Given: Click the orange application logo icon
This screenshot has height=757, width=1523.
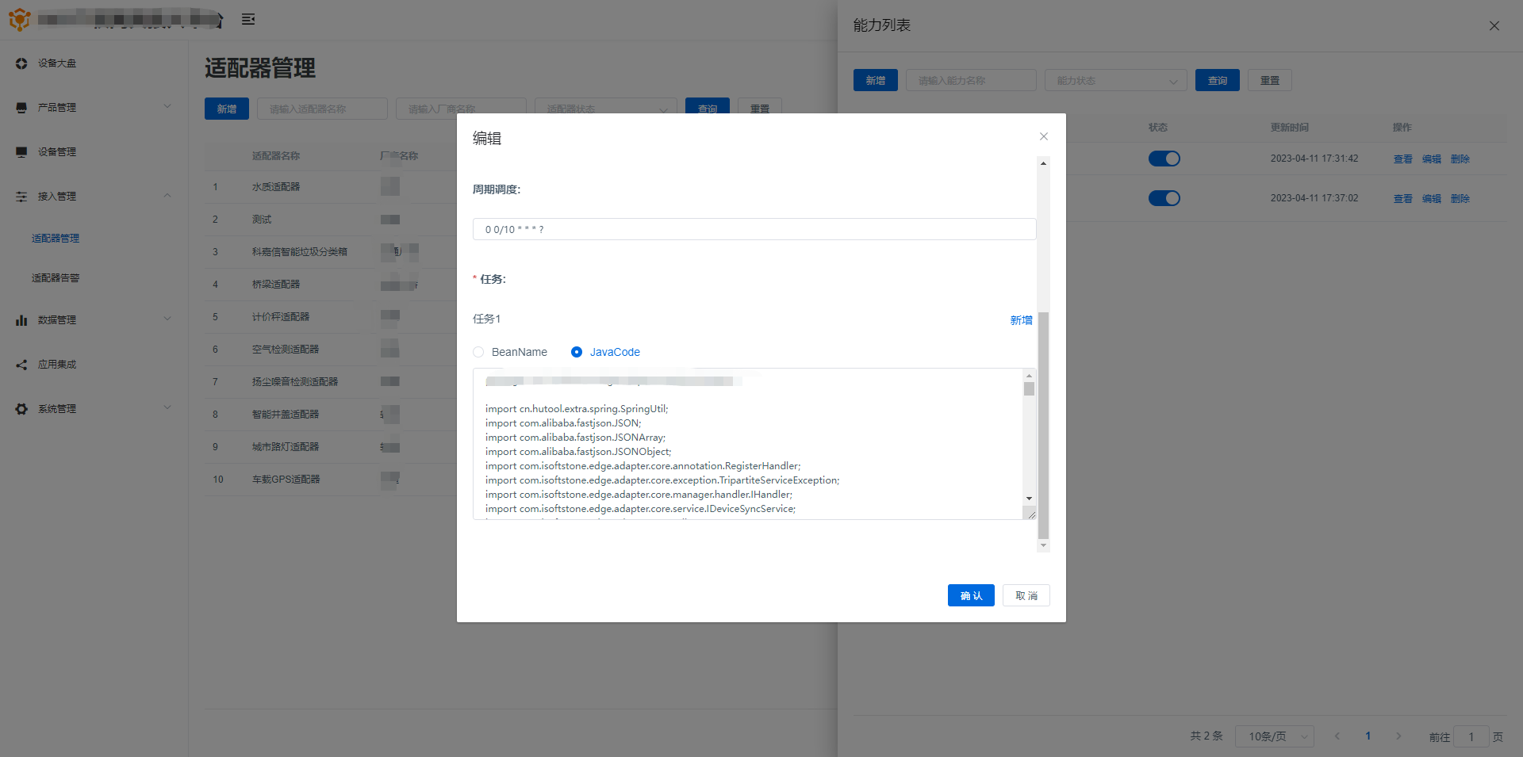Looking at the screenshot, I should point(19,19).
